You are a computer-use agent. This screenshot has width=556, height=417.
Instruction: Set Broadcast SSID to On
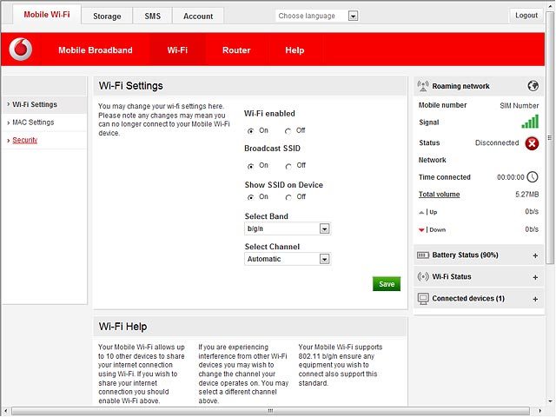[x=251, y=166]
